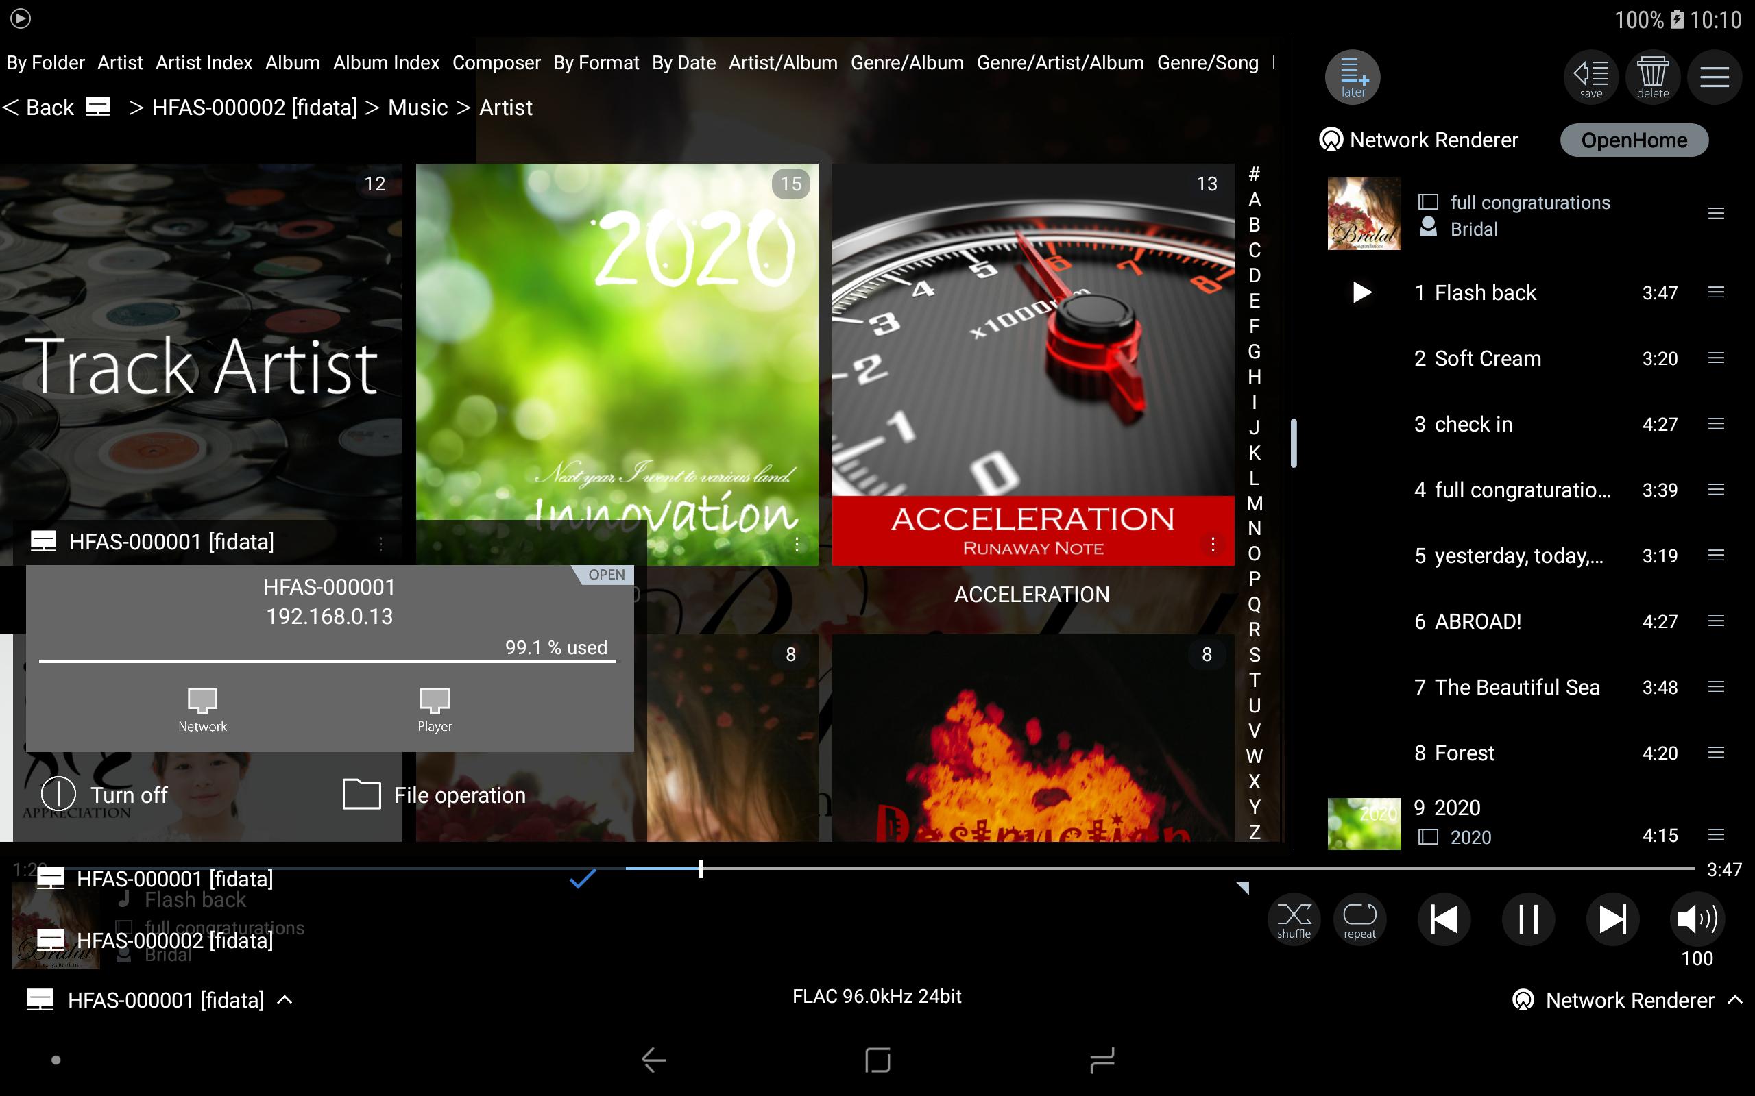Open the three-dot menu beside HFAS-000001 [fidata] tile
The image size is (1755, 1096).
tap(380, 543)
